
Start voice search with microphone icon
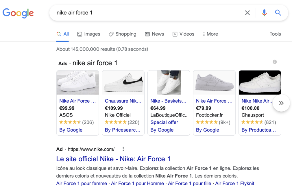click(x=264, y=13)
